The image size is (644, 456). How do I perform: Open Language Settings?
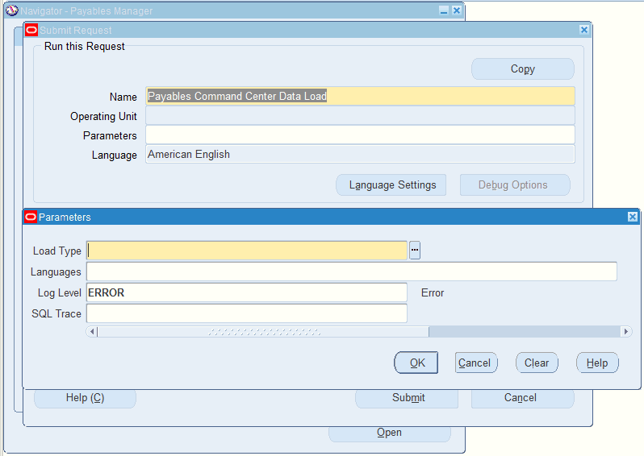tap(391, 185)
